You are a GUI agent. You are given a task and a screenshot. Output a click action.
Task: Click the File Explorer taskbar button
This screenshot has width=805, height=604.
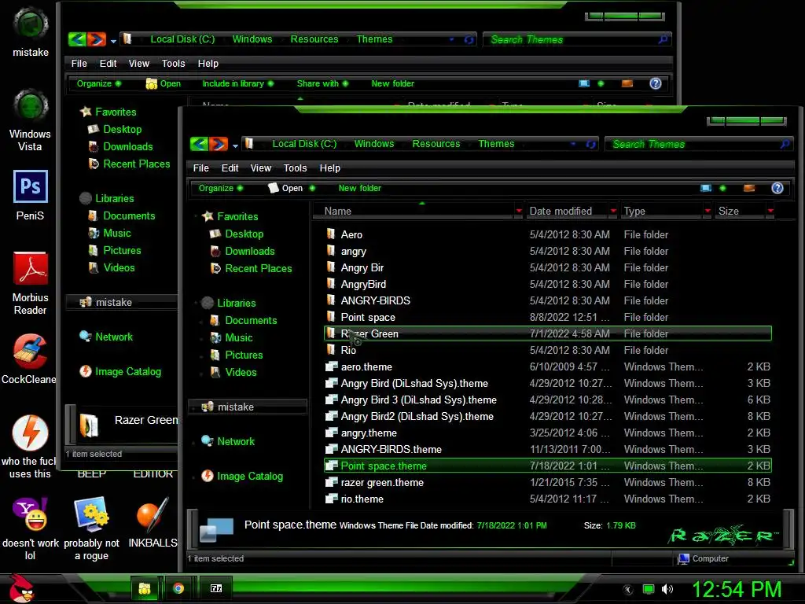pos(145,588)
